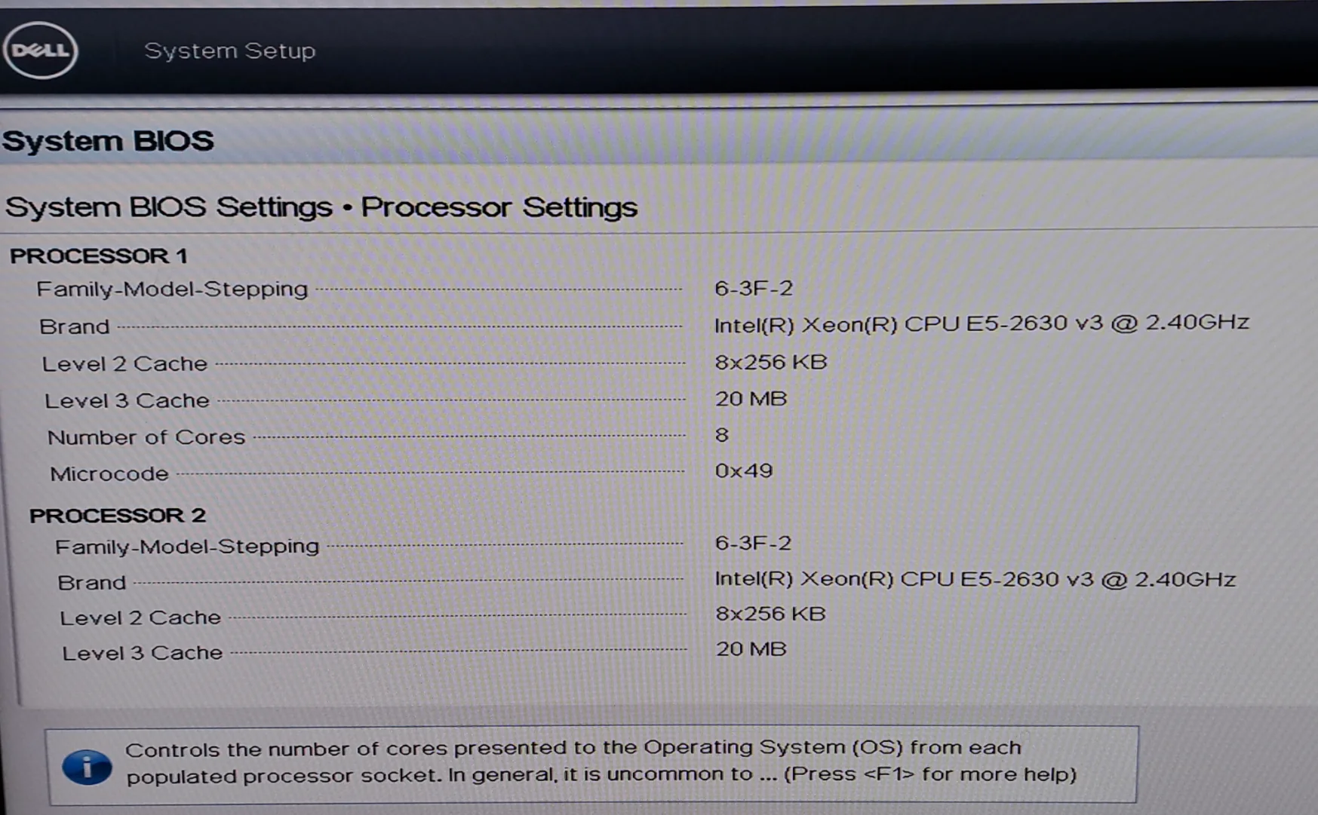The height and width of the screenshot is (815, 1318).
Task: Click the Microcode value 0x49
Action: [744, 470]
